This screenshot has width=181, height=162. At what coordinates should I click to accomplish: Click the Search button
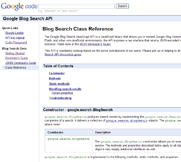[x=122, y=6]
